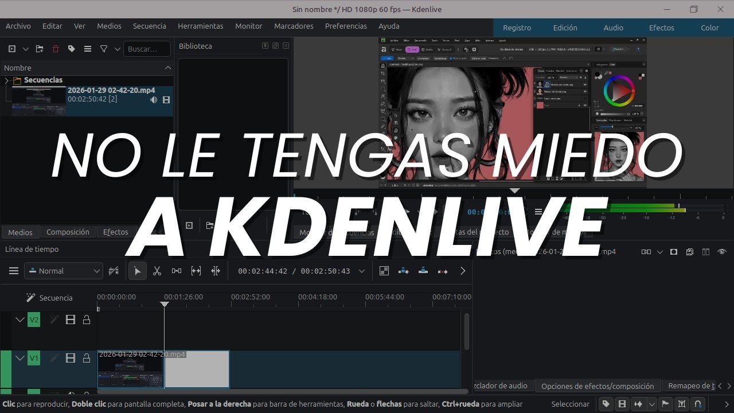Open the Marcadores menu

294,26
